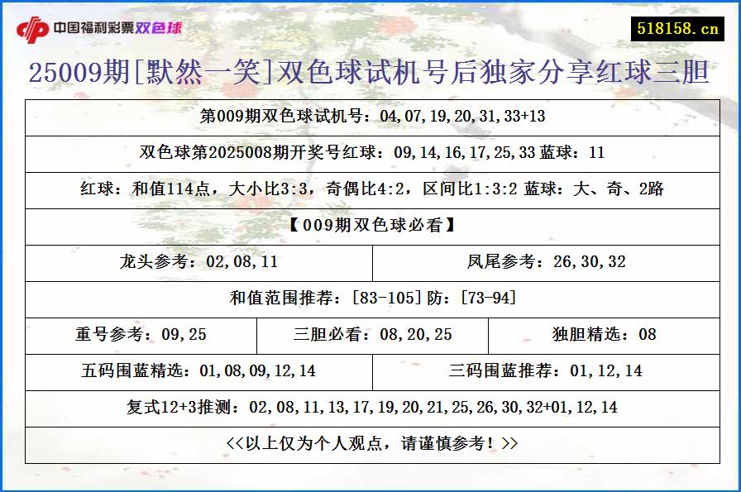This screenshot has width=741, height=492.
Task: Click the 请谨慎参考 disclaimer text
Action: pos(370,443)
